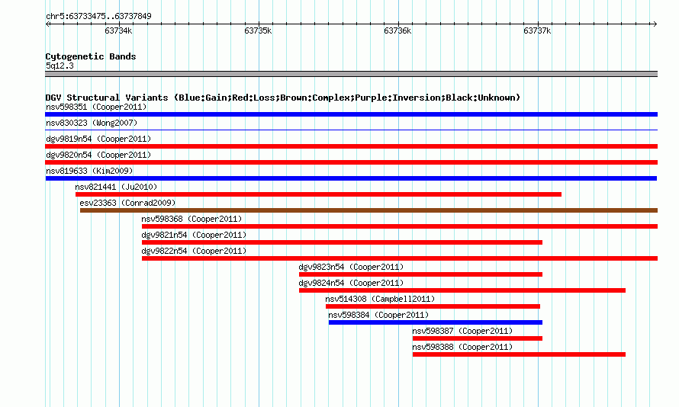This screenshot has width=679, height=407.
Task: Open the dgv9823n54 (Cooper2011) label
Action: 351,267
